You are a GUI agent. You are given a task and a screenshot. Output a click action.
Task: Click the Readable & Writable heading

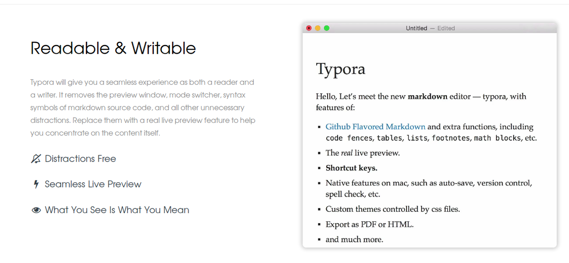tap(113, 49)
